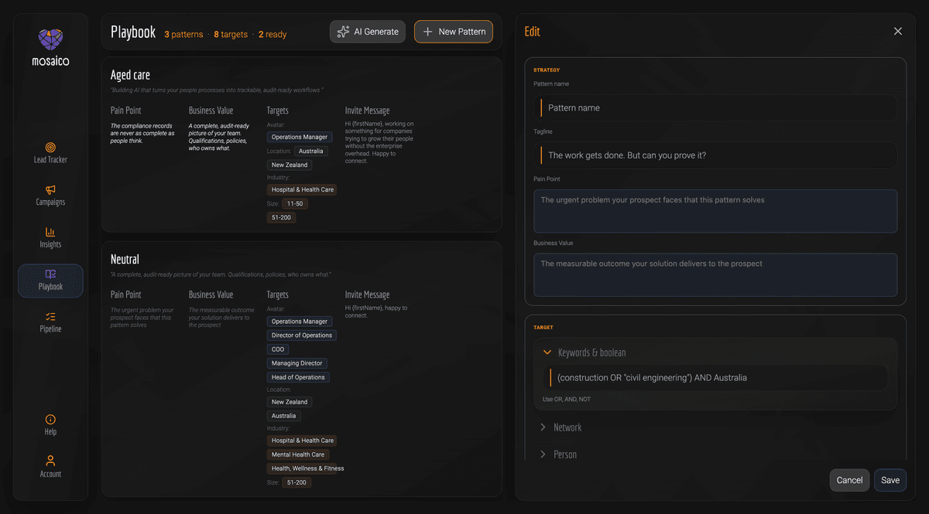
Task: Open Help info icon
Action: [x=50, y=419]
